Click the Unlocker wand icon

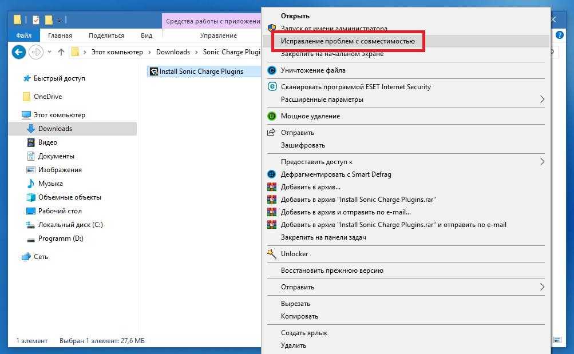click(272, 254)
